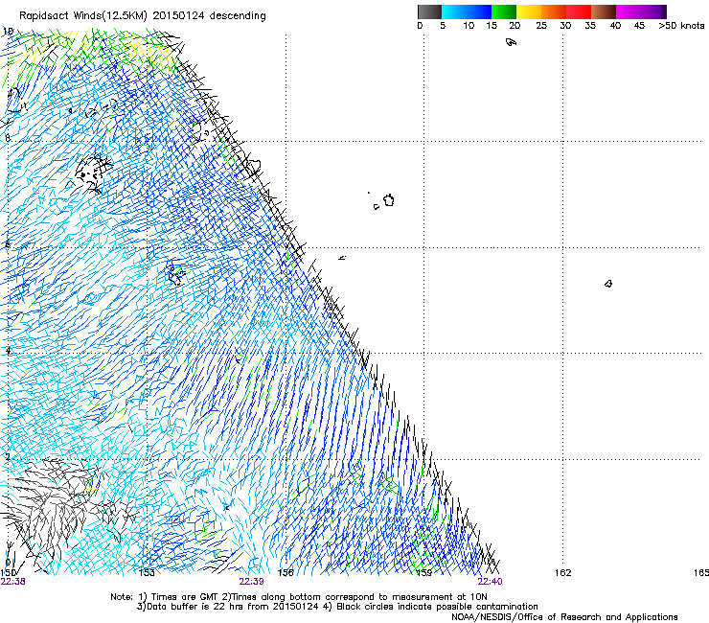Select the purple 45-50 knots color band
The image size is (709, 623).
coord(652,12)
